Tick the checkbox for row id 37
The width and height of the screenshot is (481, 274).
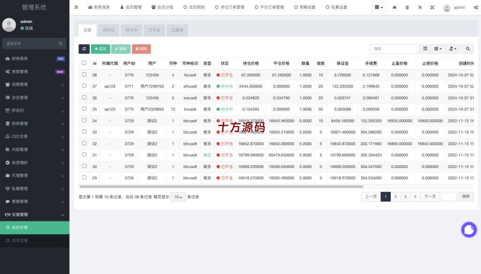[85, 86]
